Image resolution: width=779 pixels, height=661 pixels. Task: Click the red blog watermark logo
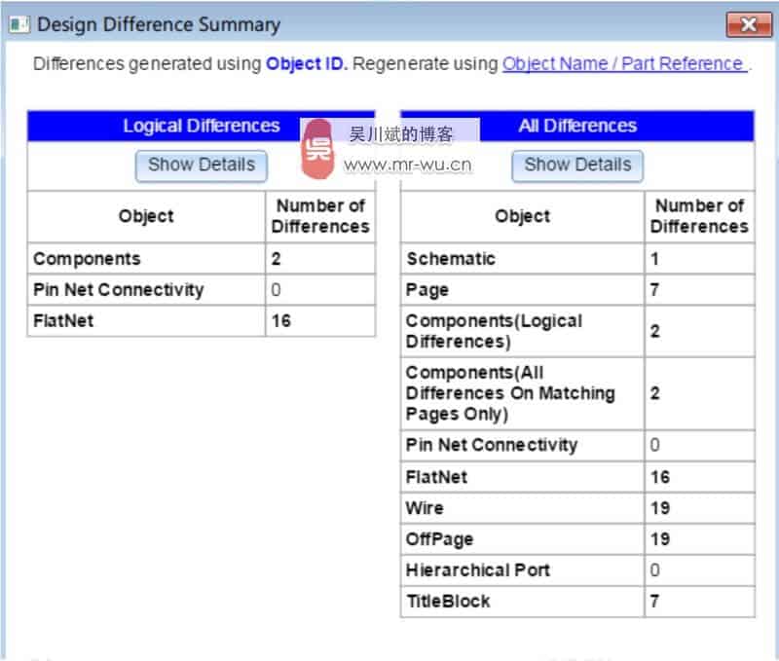coord(317,151)
